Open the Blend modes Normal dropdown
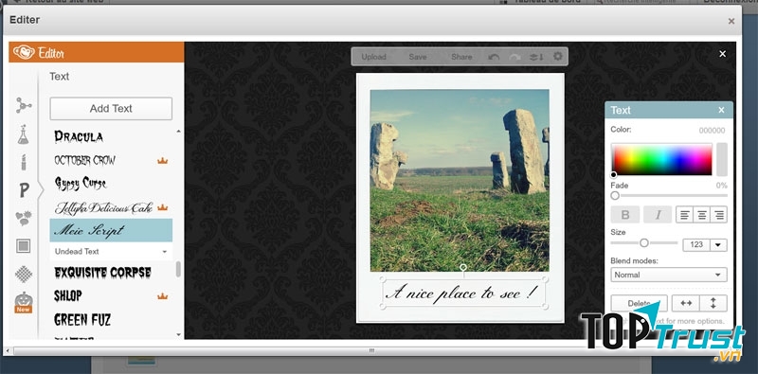 point(669,275)
